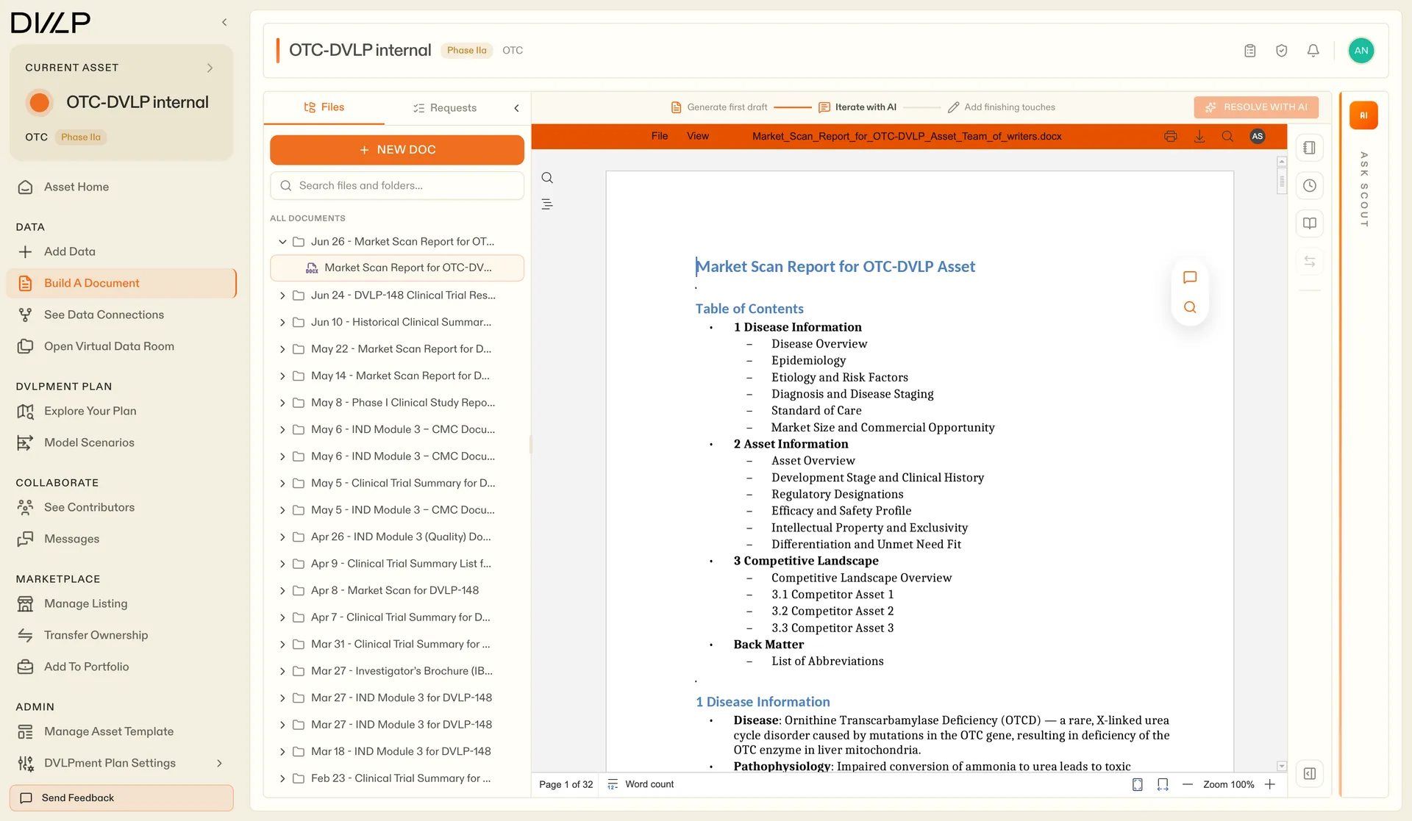
Task: Switch to the Requests tab
Action: [445, 108]
